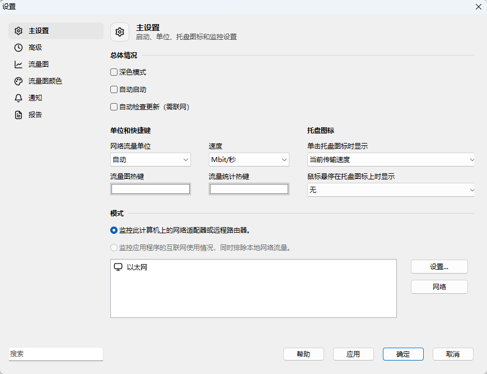Viewport: 487px width, 374px height.
Task: Check 自动检查更新 (需联网)
Action: pos(114,107)
